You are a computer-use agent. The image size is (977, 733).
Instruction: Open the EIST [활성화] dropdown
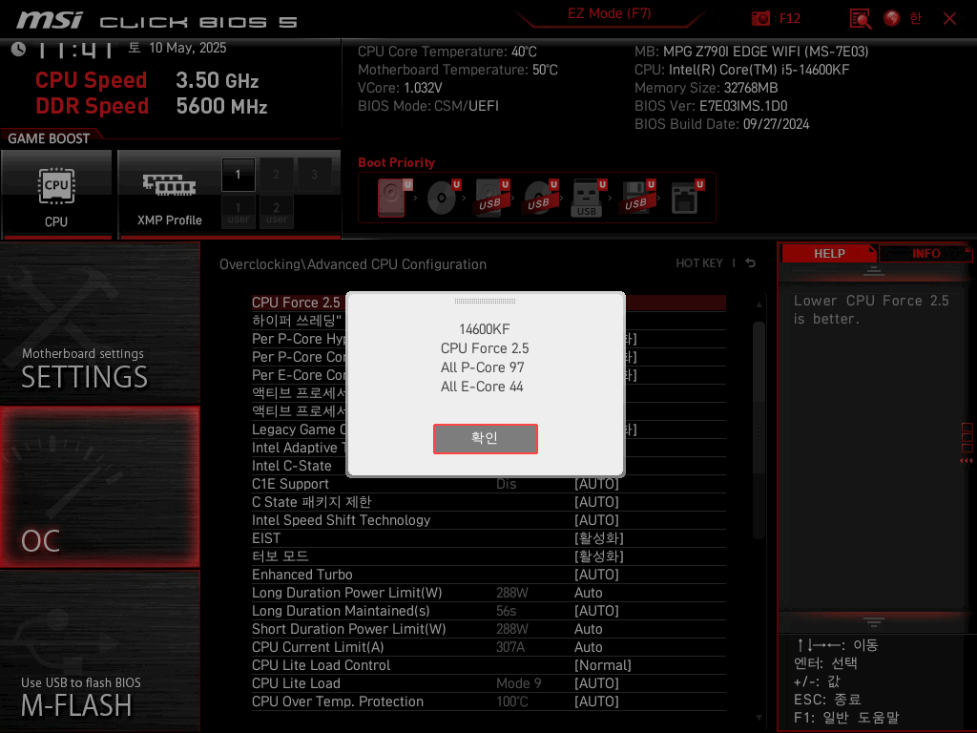tap(599, 538)
